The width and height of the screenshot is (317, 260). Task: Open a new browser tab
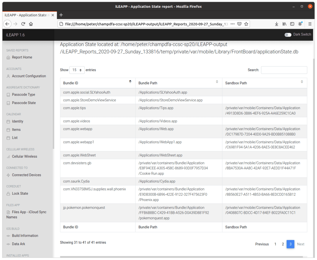point(61,15)
